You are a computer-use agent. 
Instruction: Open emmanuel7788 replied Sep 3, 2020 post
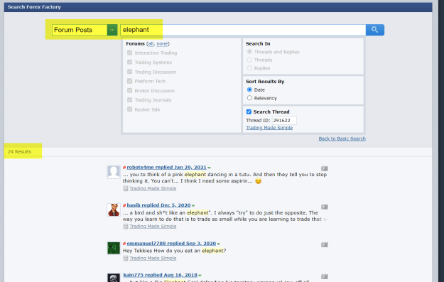[x=171, y=243]
